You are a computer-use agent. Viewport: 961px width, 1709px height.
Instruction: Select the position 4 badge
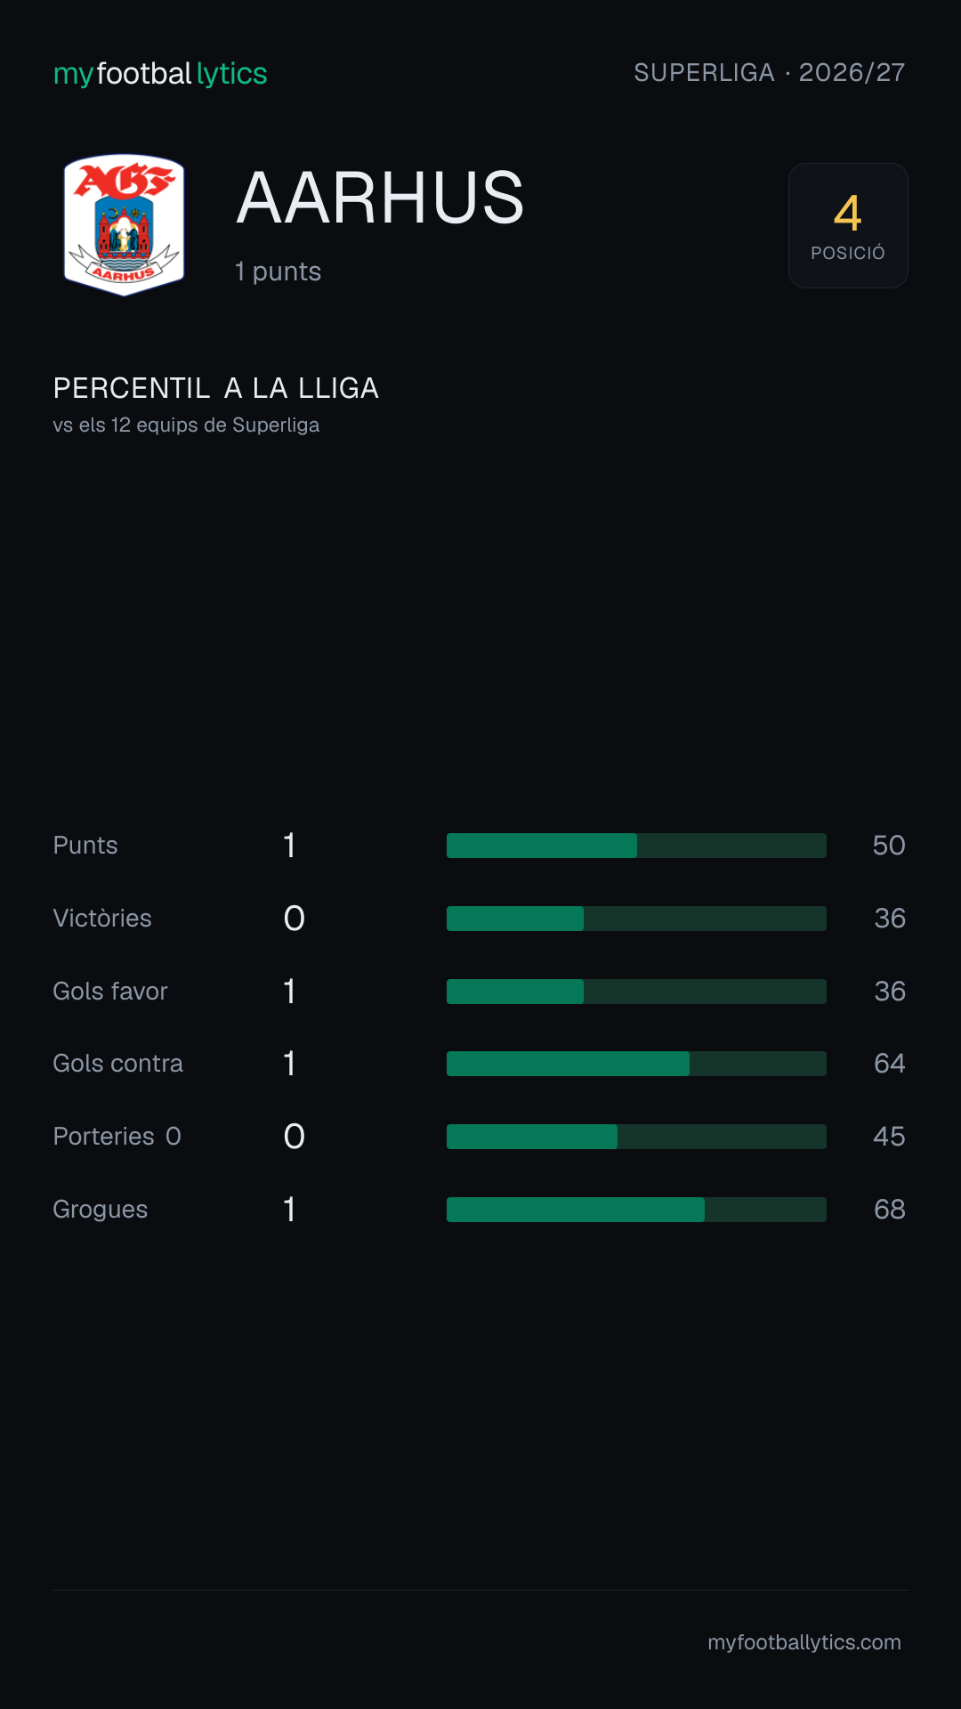(848, 225)
